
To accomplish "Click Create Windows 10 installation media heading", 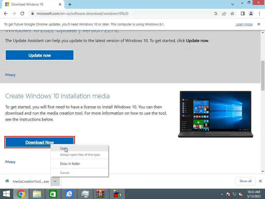I will 57,96.
